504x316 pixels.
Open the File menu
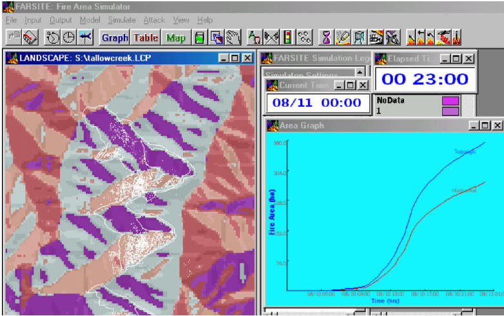point(11,20)
